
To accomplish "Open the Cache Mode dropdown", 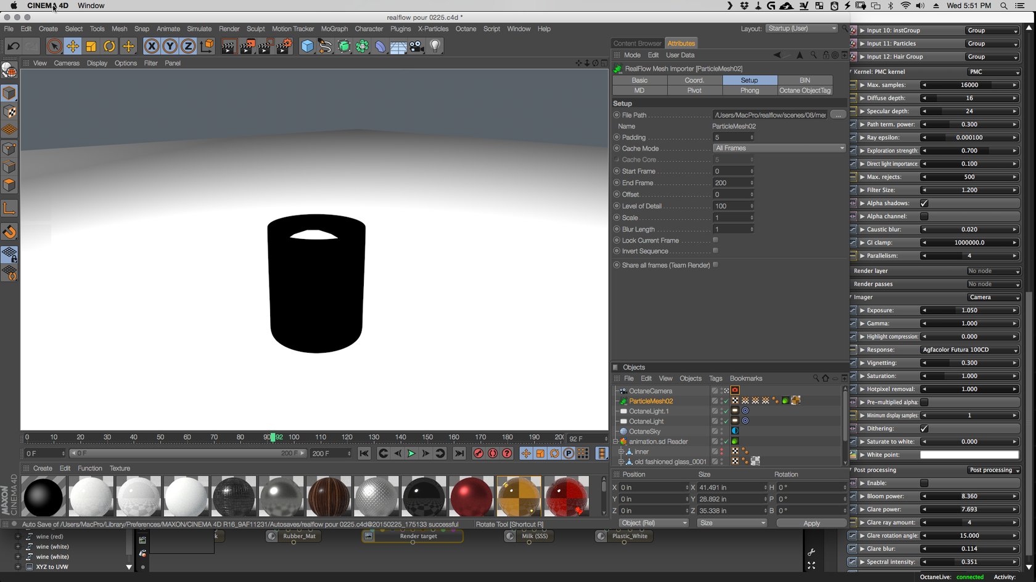I will click(x=779, y=148).
